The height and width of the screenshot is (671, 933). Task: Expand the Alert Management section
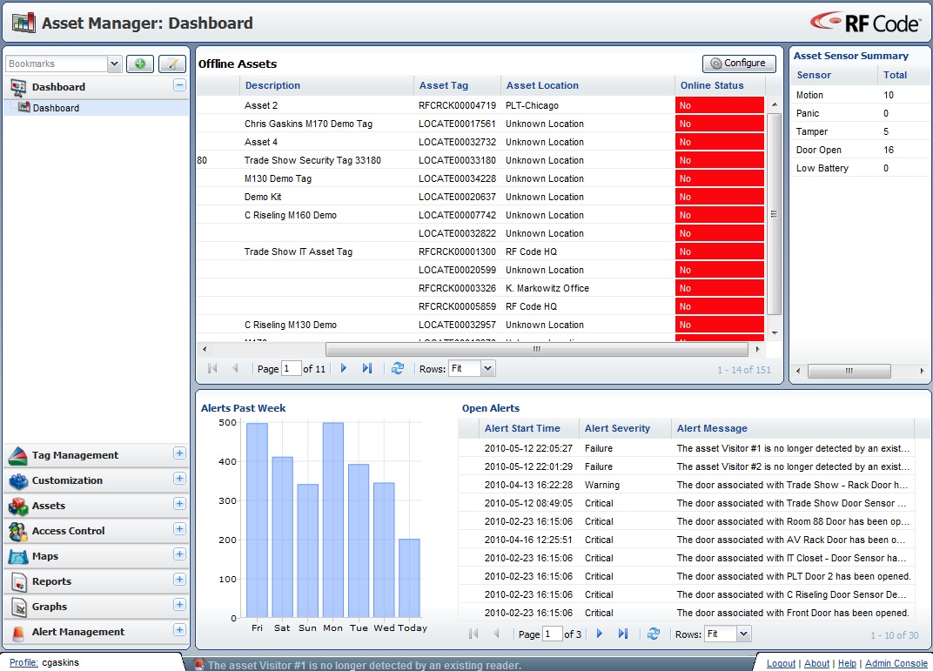(179, 630)
